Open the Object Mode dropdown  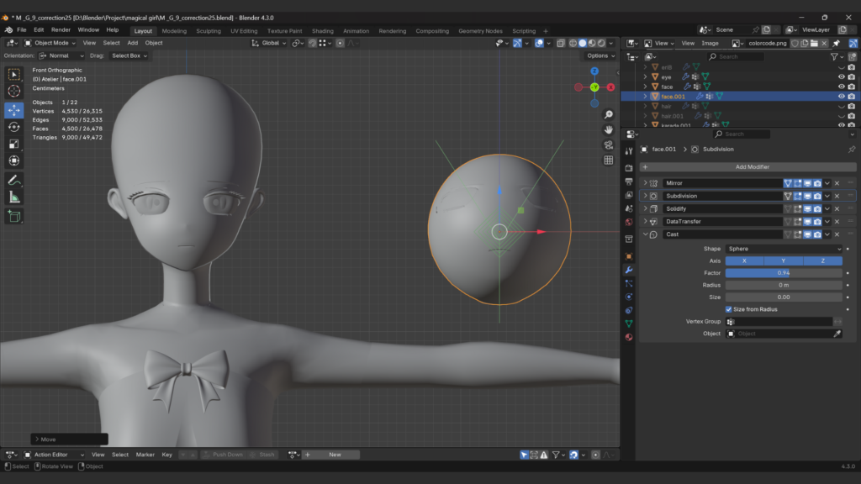[x=50, y=43]
